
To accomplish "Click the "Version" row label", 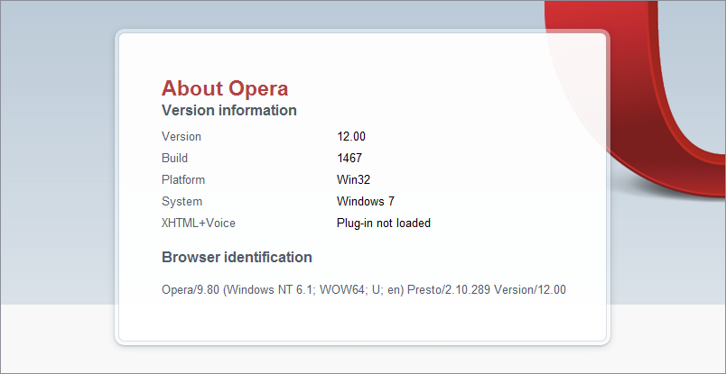I will (181, 137).
